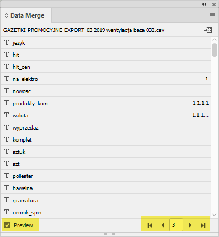
Task: Select the produkty_kom field
Action: point(106,103)
